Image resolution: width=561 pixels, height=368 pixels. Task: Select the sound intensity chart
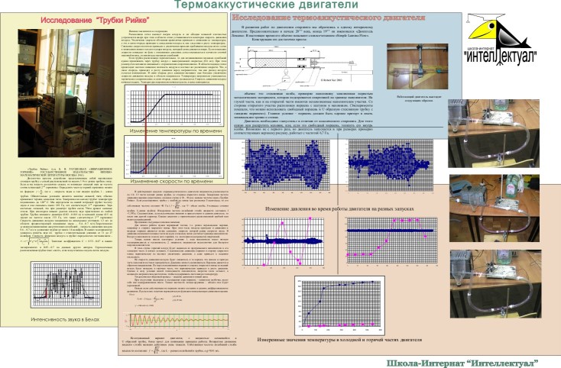(x=66, y=285)
